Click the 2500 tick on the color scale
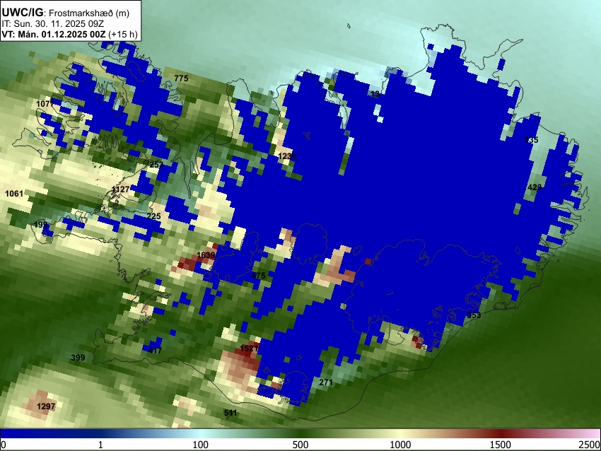The image size is (601, 451). 590,445
